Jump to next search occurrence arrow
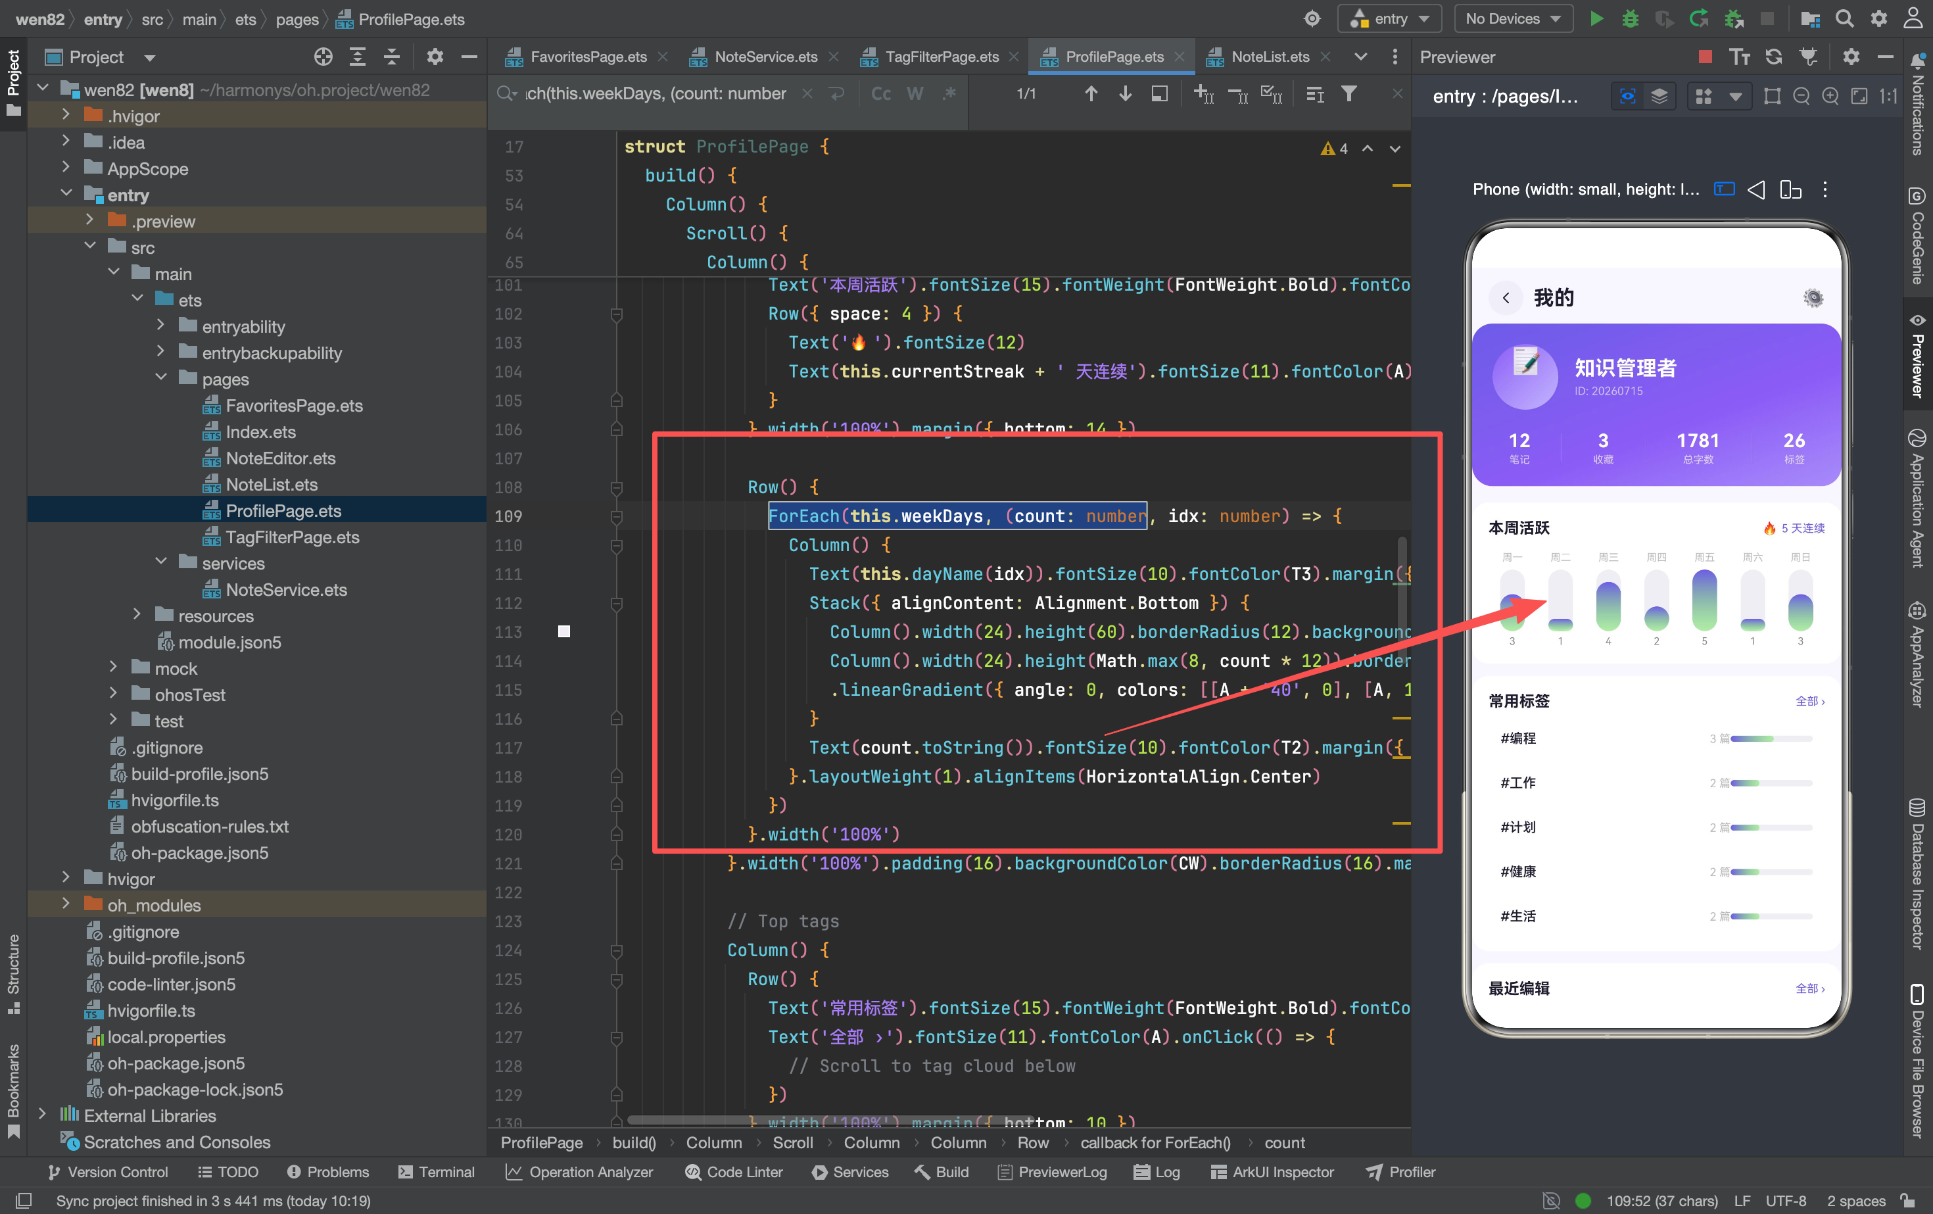Screen dimensions: 1933x1214 1126,94
